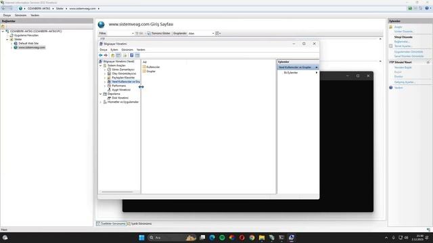Open Opera browser from the taskbar
The image size is (433, 243).
(242, 238)
